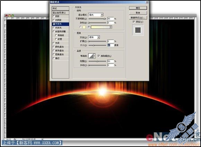Click the yellow minimize button of document window
Image resolution: width=201 pixels, height=147 pixels.
(10, 16)
